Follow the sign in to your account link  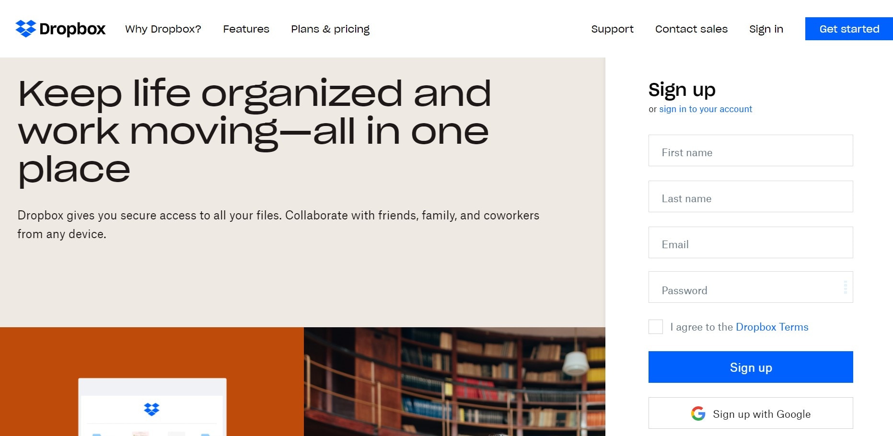[x=706, y=109]
